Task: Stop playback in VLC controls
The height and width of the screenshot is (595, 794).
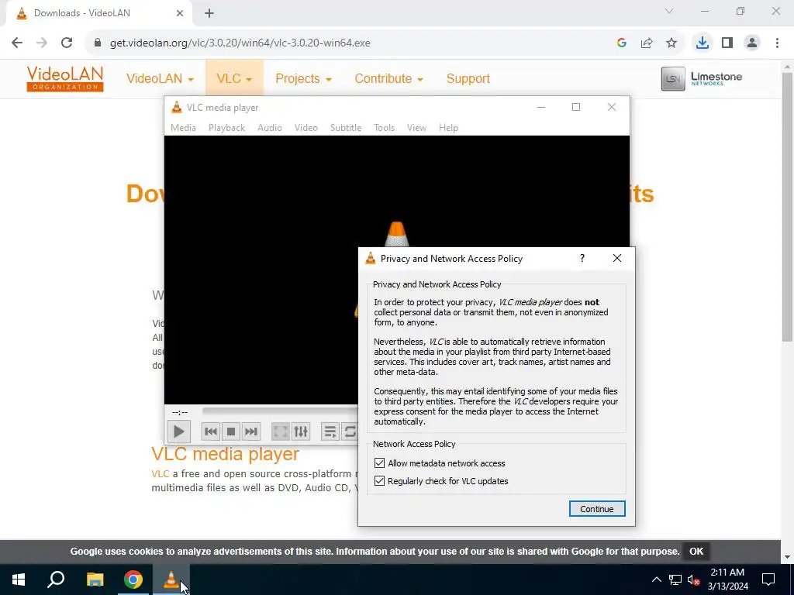Action: pos(231,432)
